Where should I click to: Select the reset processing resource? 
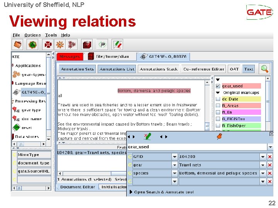point(22,127)
